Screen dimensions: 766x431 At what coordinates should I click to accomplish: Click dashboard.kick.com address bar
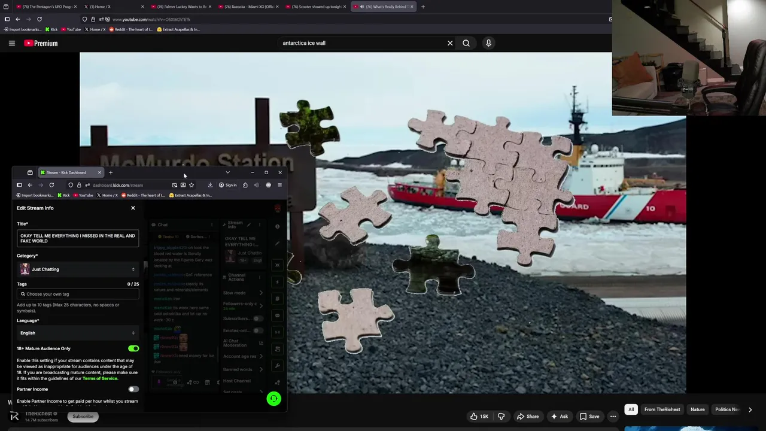(x=132, y=185)
